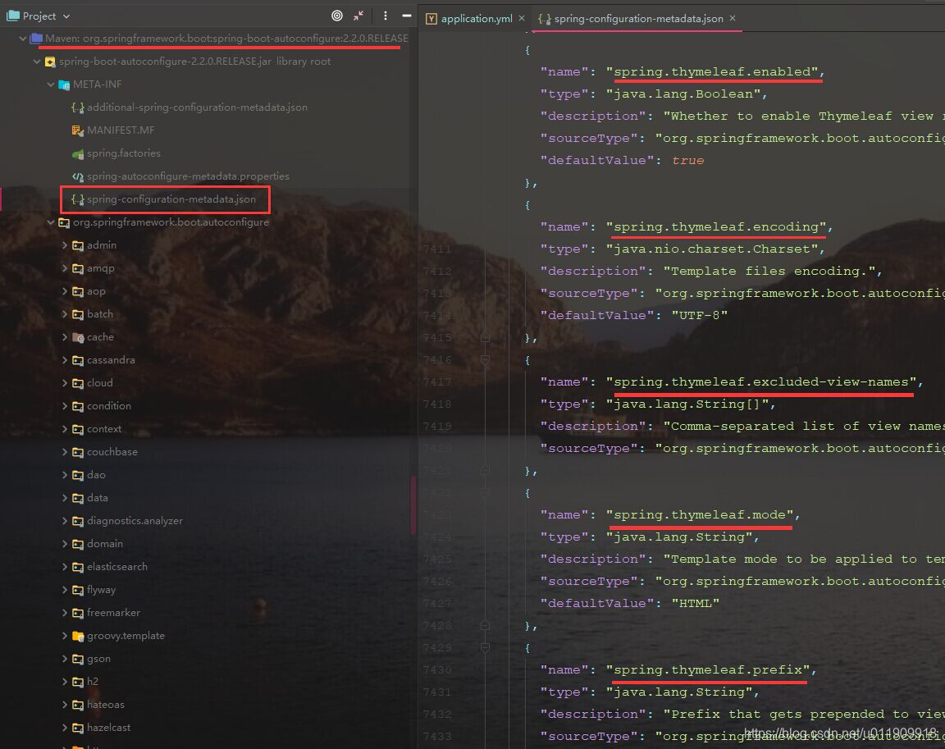Click "spring.thymeleaf.prefix" name value
Viewport: 945px width, 749px height.
pos(708,669)
